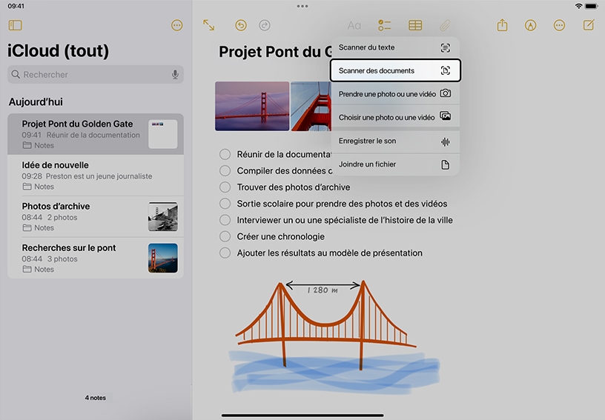605x420 pixels.
Task: Tap the 1 280 m annotation in sketch
Action: point(323,290)
